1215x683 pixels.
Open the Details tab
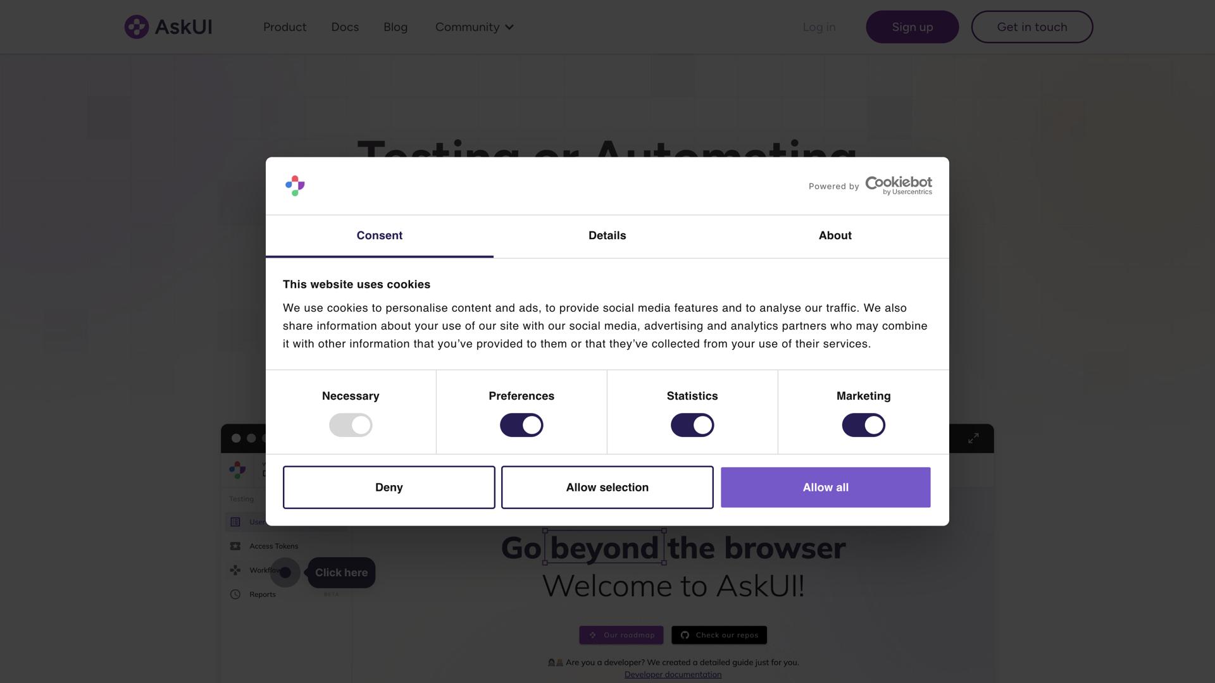607,235
